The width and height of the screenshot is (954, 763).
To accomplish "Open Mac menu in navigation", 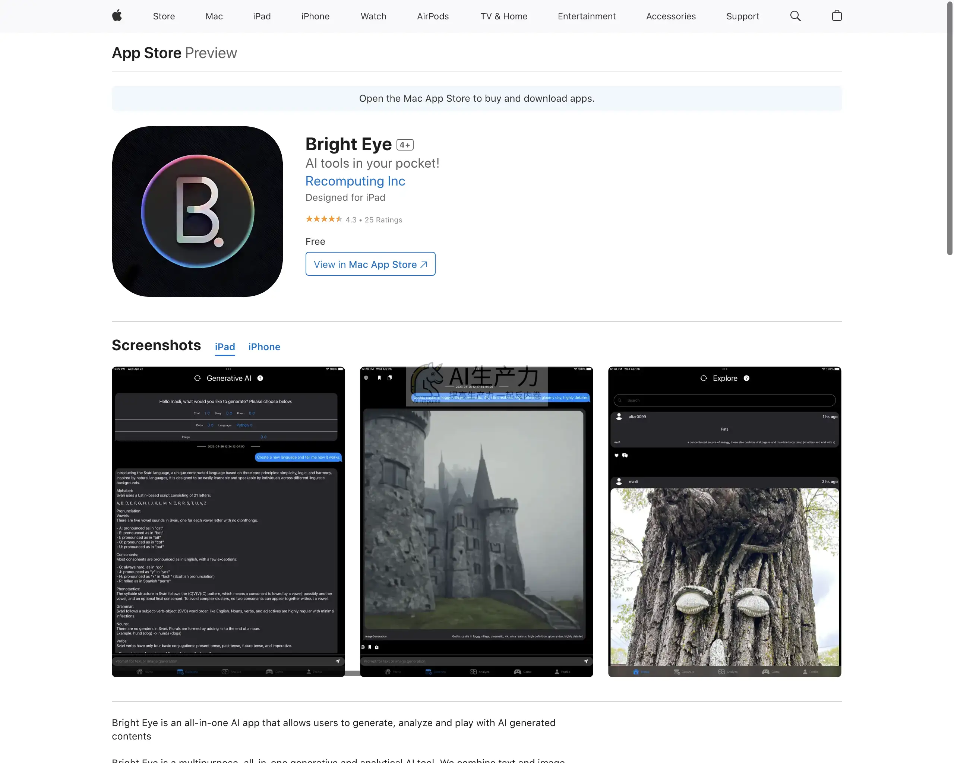I will pyautogui.click(x=214, y=16).
